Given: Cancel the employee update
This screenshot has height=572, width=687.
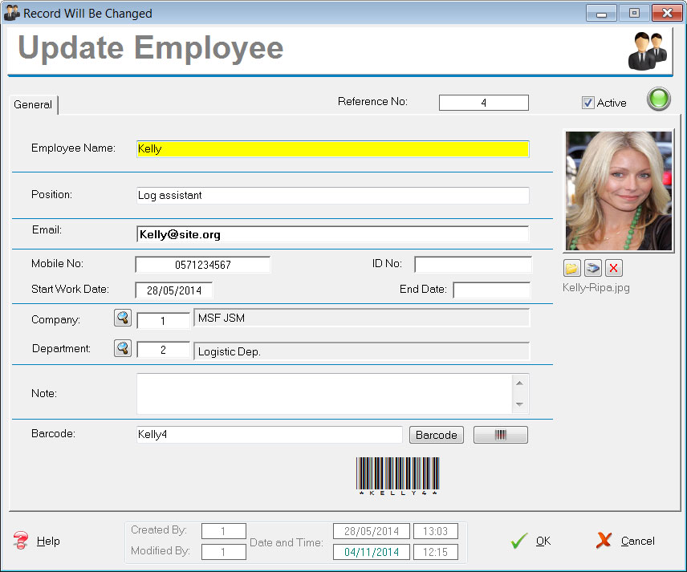Looking at the screenshot, I should pyautogui.click(x=626, y=541).
